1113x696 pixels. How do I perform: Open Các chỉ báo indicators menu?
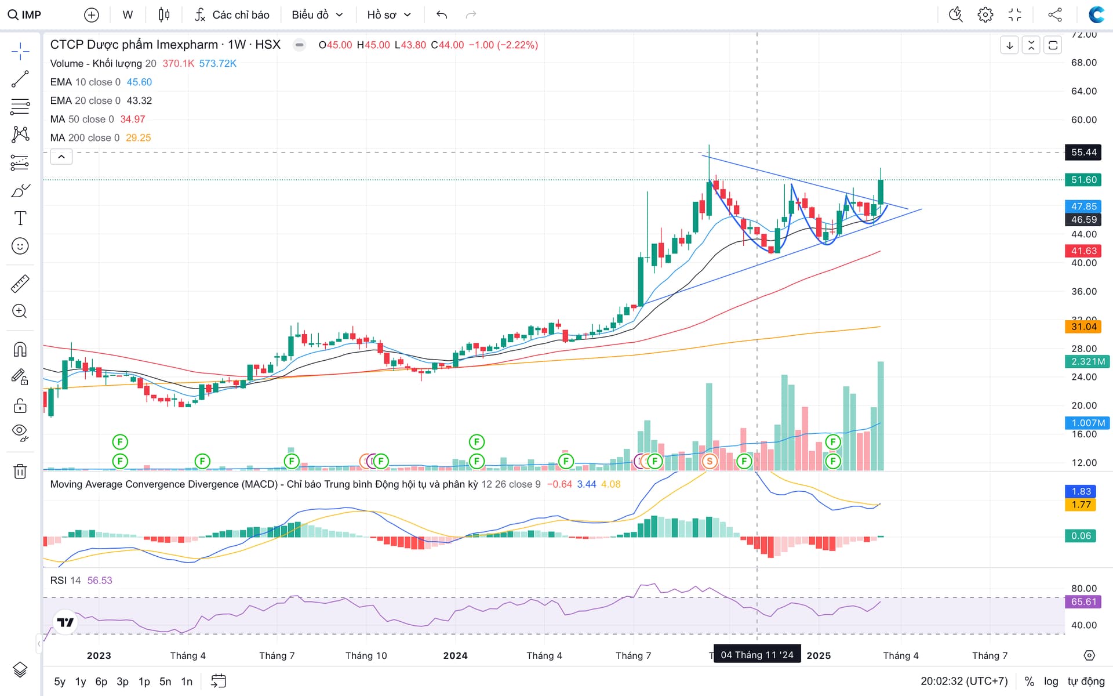[232, 14]
